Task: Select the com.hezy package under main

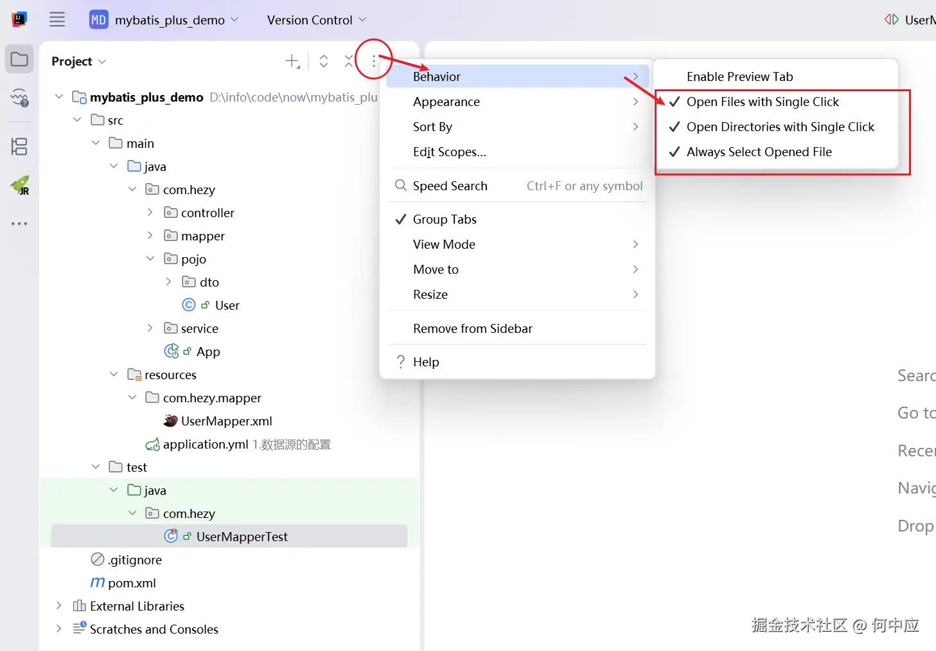Action: point(189,190)
